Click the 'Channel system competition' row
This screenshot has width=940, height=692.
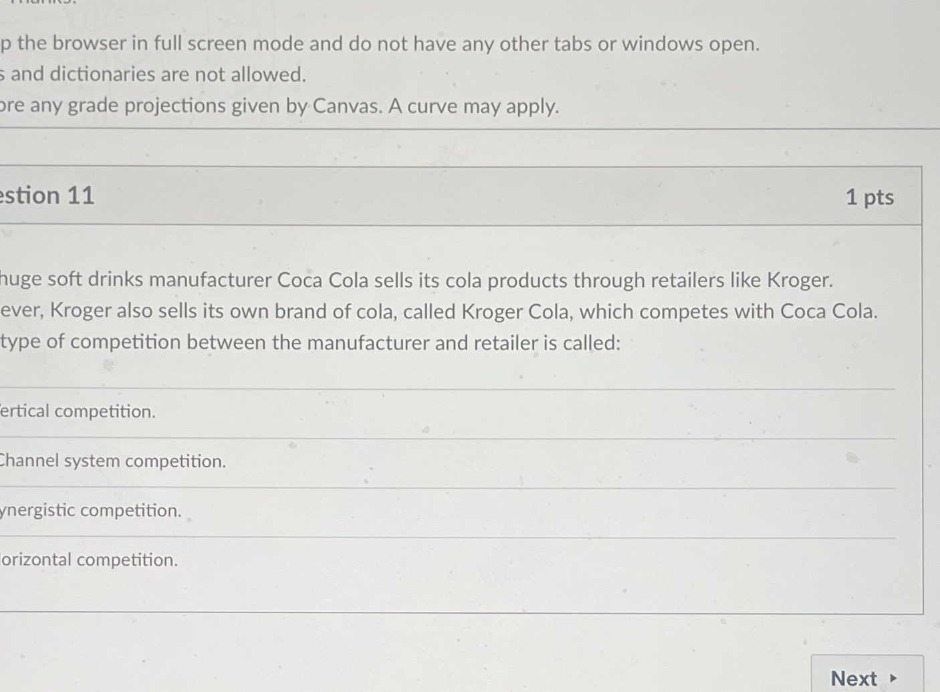[401, 460]
